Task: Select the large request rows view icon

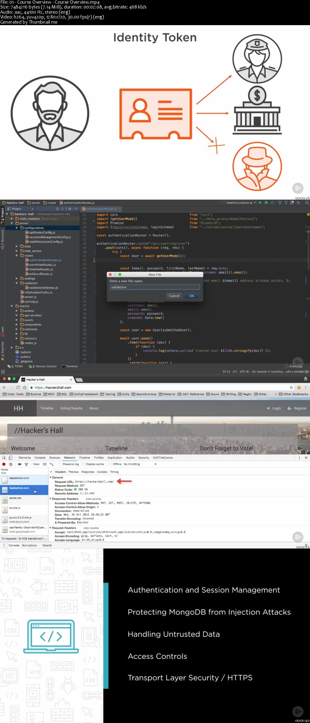Action: coord(45,464)
